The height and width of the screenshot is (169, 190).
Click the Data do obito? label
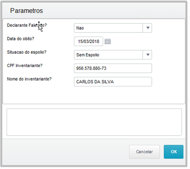20,39
